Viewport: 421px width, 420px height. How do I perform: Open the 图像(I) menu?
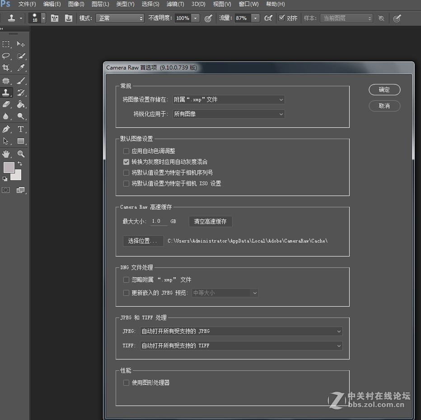point(76,4)
